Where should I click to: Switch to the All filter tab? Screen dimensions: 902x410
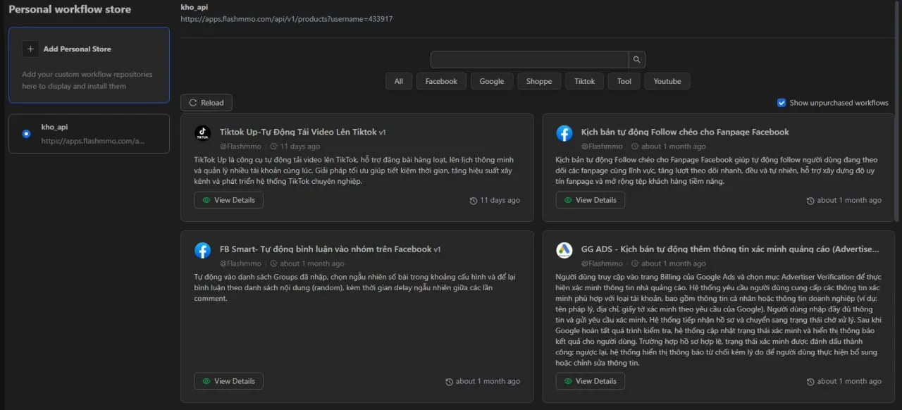click(x=398, y=80)
